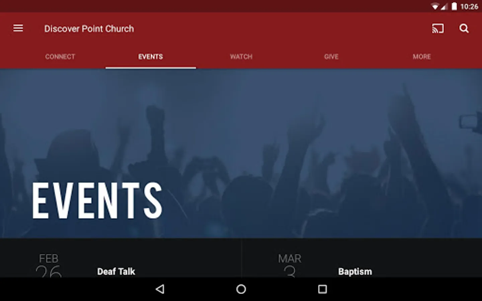Open the Deaf Talk event
Viewport: 482px width, 301px height.
[116, 272]
